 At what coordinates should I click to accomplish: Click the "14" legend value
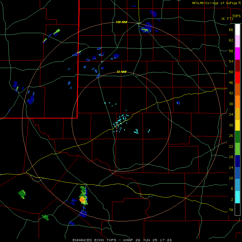point(231,168)
